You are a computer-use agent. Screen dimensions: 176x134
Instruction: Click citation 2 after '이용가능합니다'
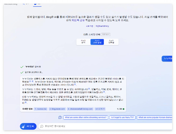(x=104, y=92)
